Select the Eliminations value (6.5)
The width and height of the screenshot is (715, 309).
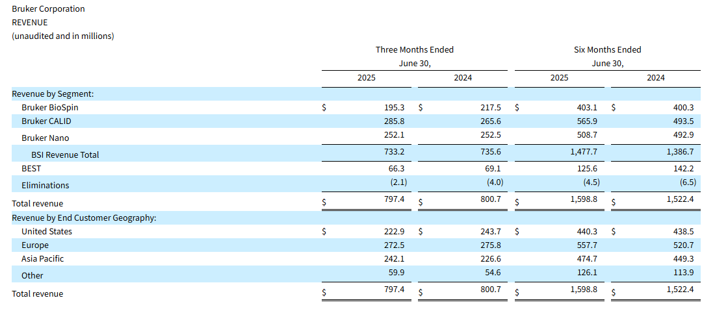click(x=688, y=182)
